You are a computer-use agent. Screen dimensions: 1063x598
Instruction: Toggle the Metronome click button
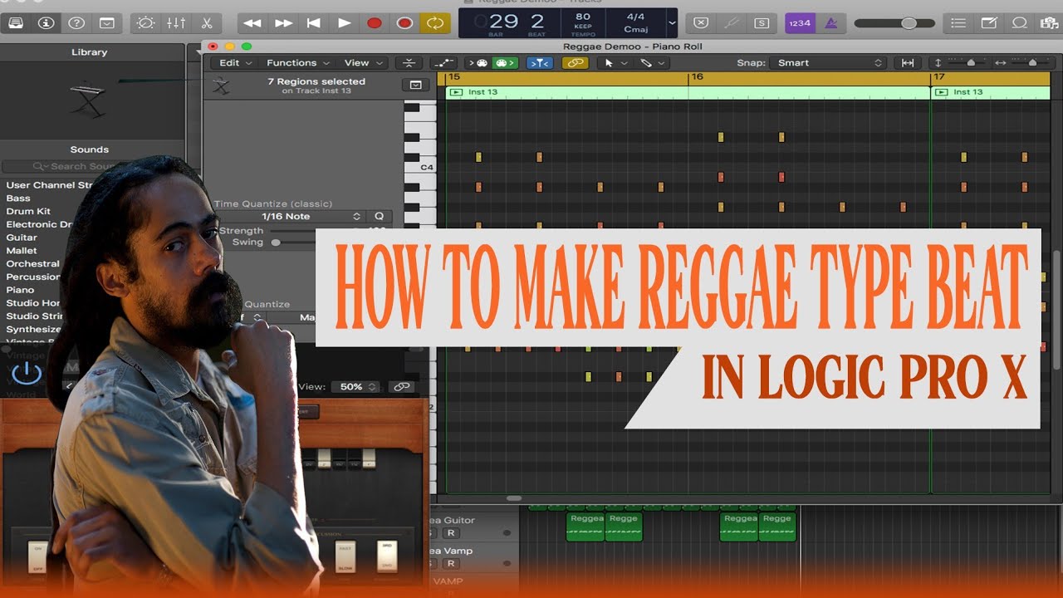[830, 23]
